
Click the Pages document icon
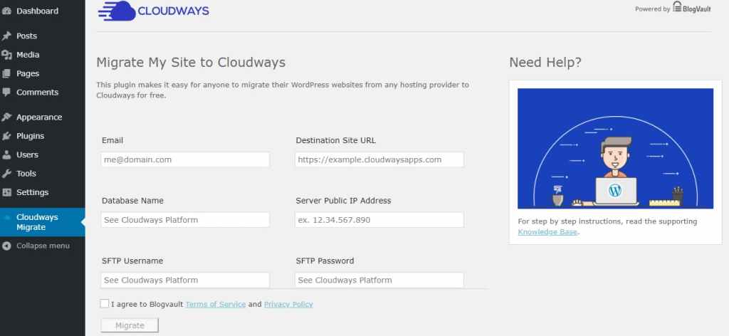6,73
